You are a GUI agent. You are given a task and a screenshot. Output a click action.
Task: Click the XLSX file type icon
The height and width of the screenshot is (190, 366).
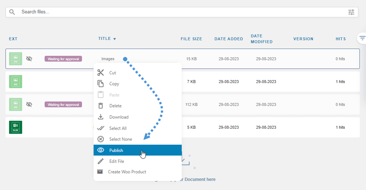click(x=16, y=127)
